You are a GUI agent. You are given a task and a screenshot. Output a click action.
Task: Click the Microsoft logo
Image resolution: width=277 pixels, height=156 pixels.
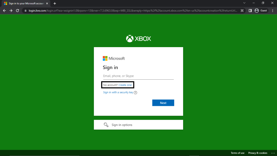click(x=114, y=58)
